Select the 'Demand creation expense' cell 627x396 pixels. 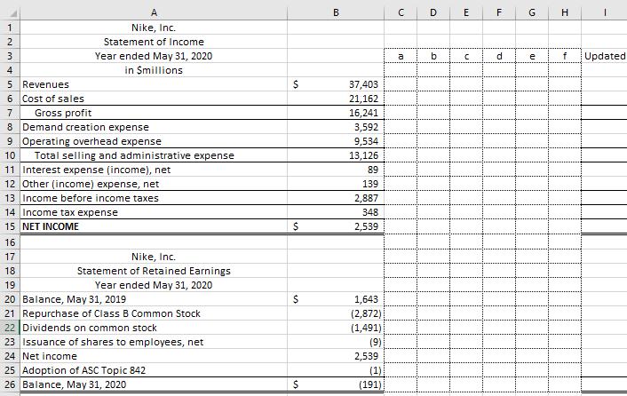pos(154,127)
